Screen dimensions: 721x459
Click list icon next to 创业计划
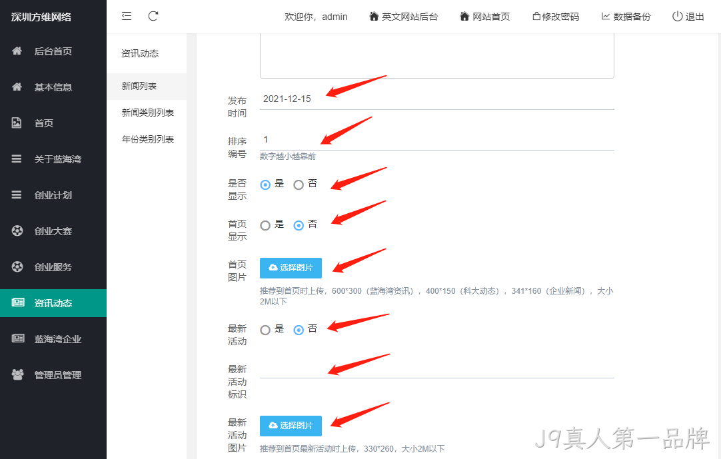pos(17,195)
